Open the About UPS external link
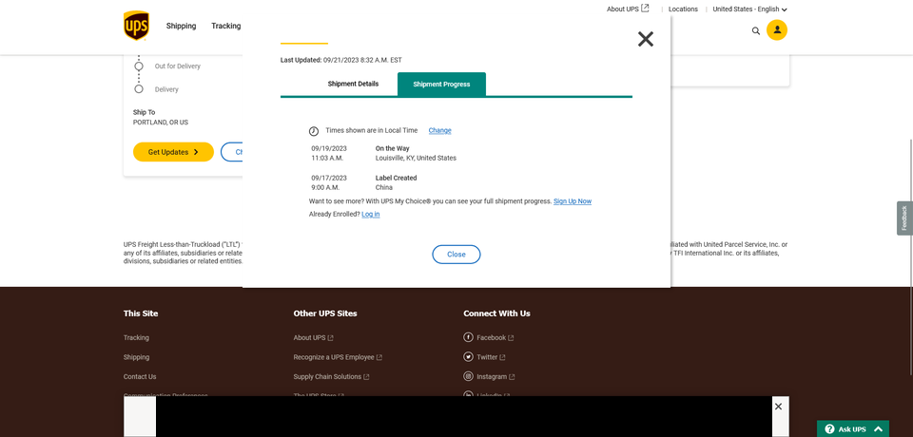Screen dimensions: 913x437 (628, 9)
